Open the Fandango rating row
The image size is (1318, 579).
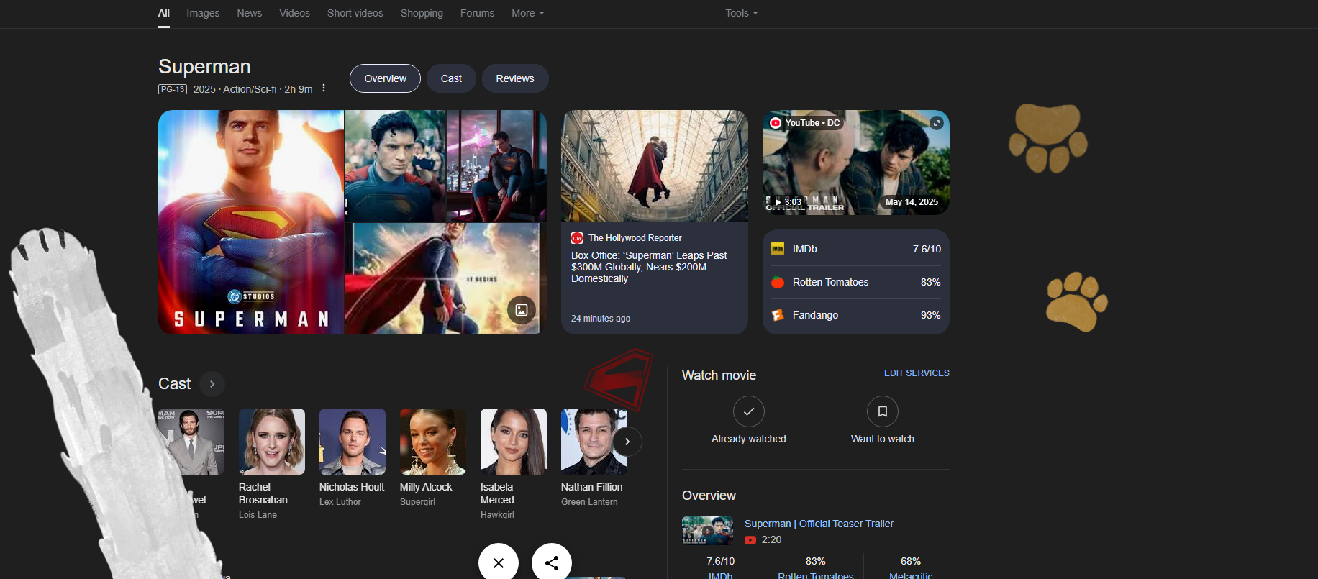pos(855,315)
